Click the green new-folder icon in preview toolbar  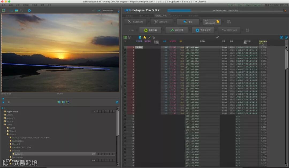tap(3, 10)
